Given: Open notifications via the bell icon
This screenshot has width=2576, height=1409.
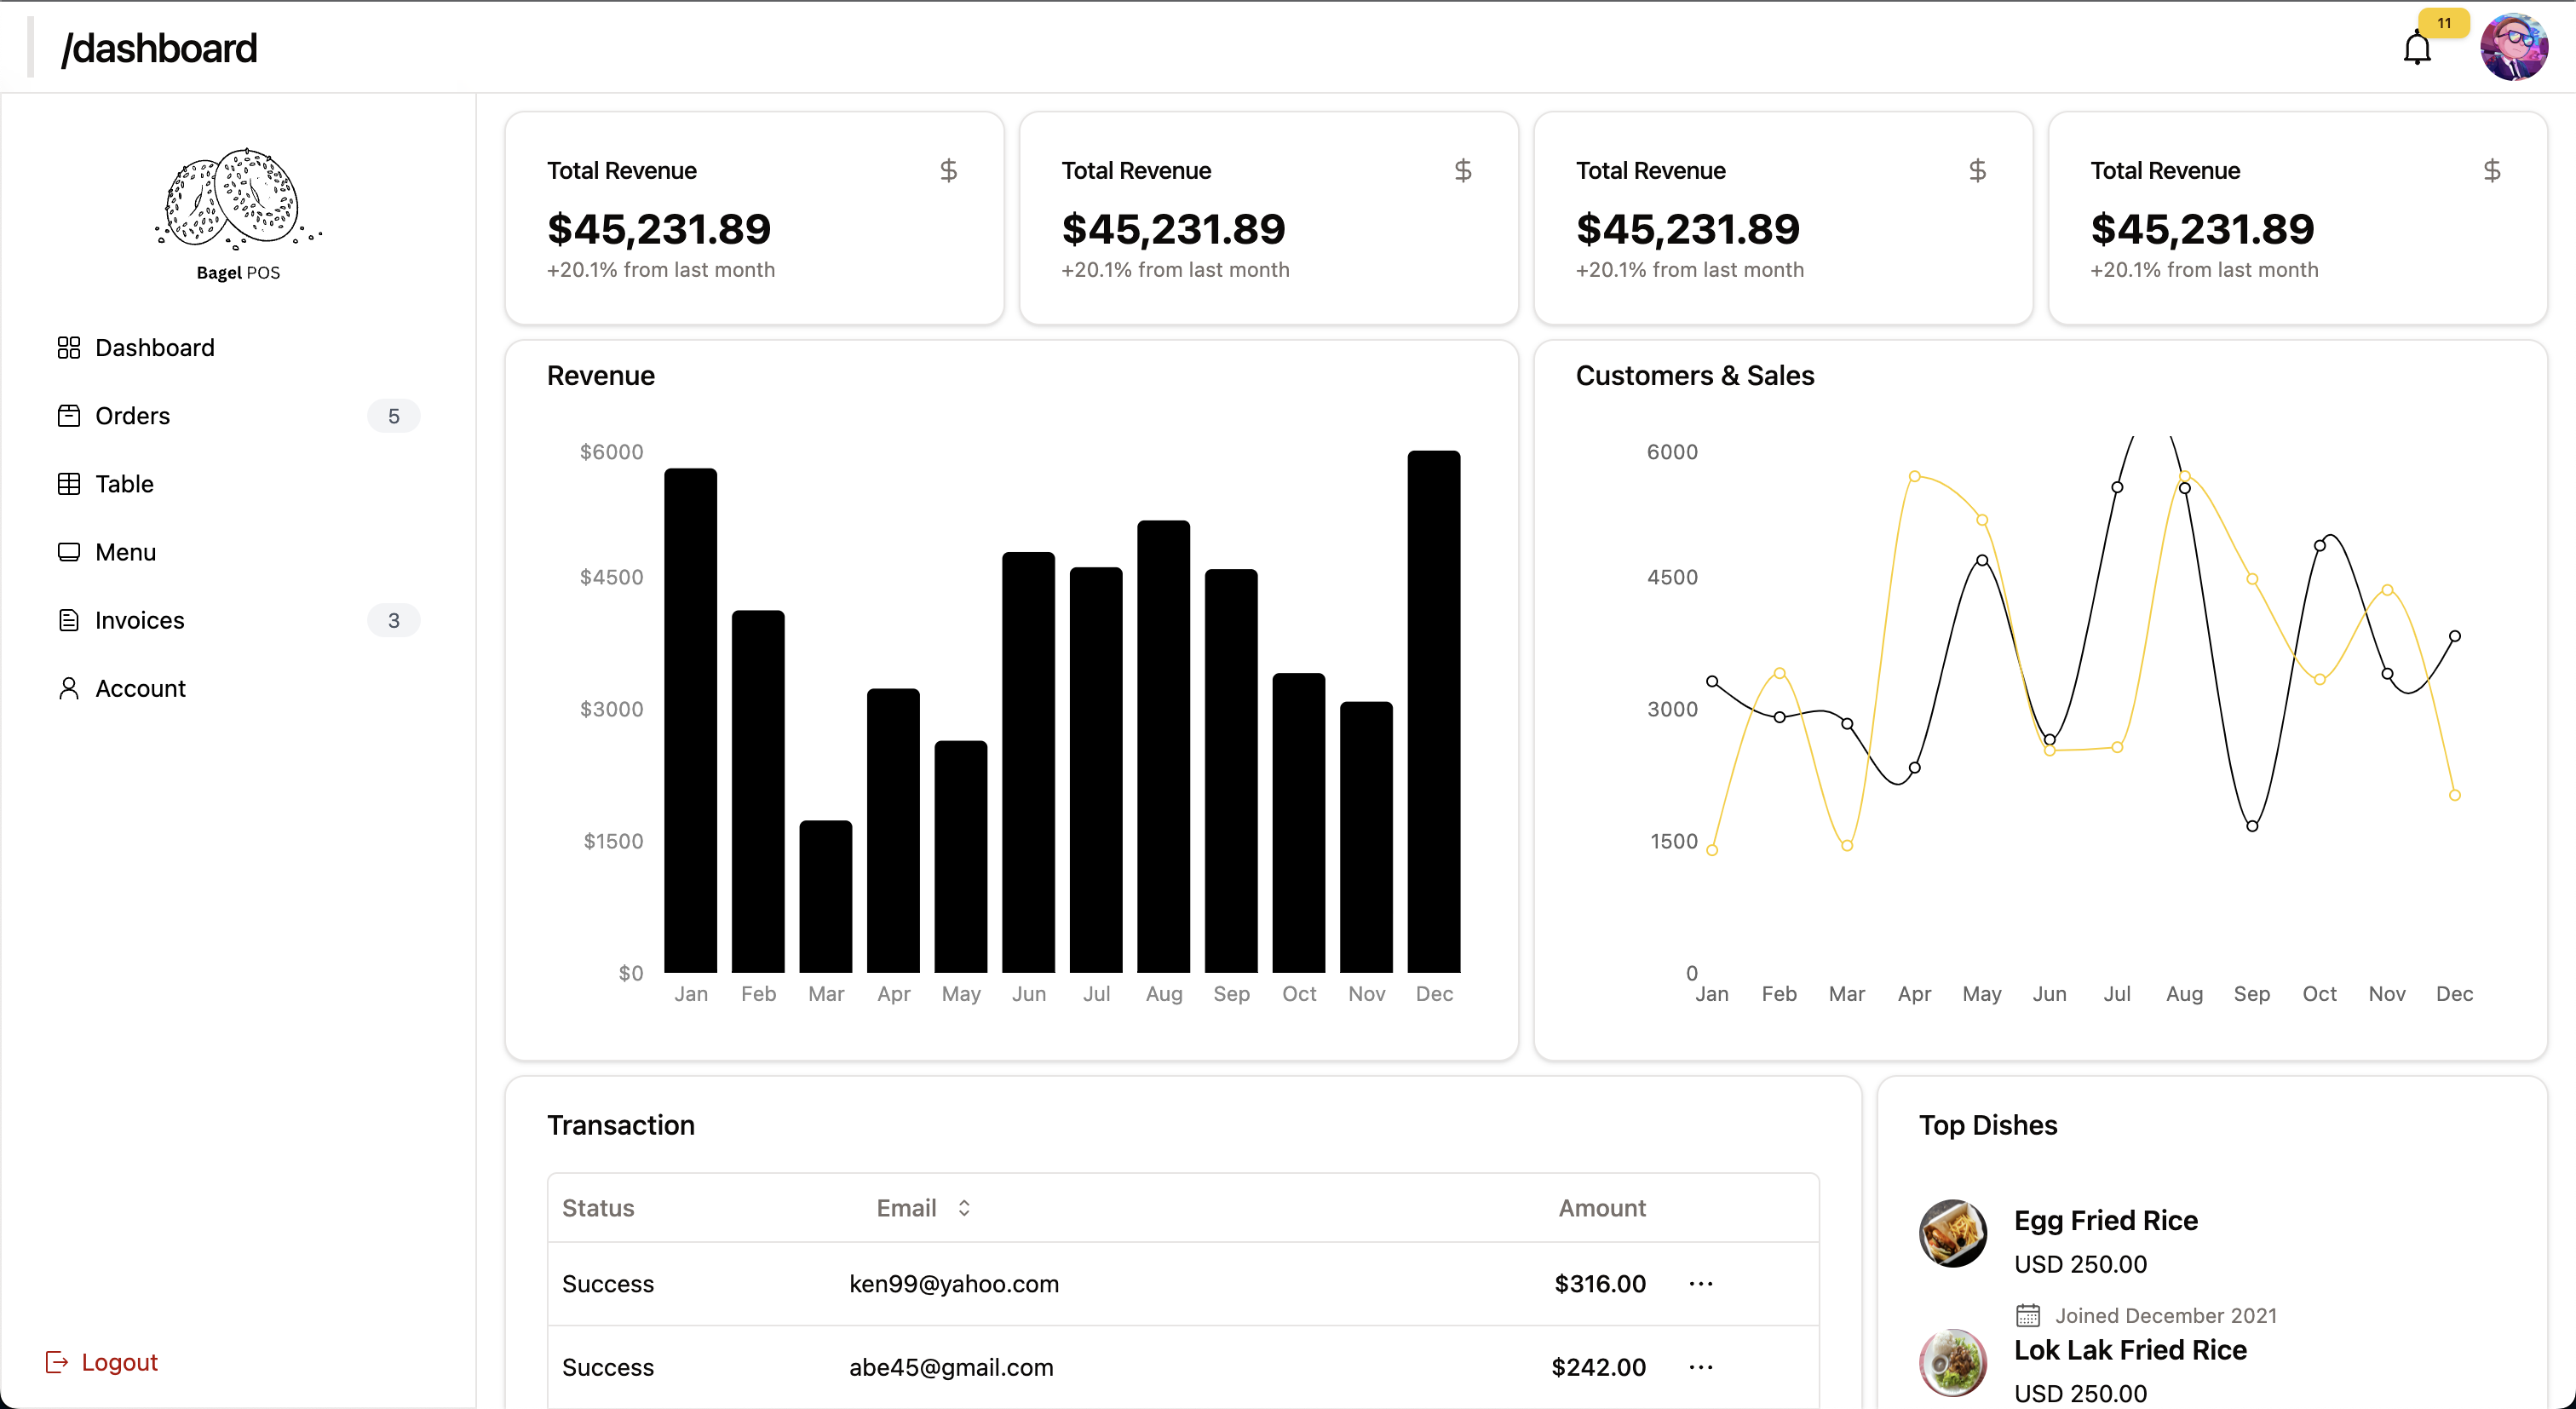Looking at the screenshot, I should [2417, 46].
